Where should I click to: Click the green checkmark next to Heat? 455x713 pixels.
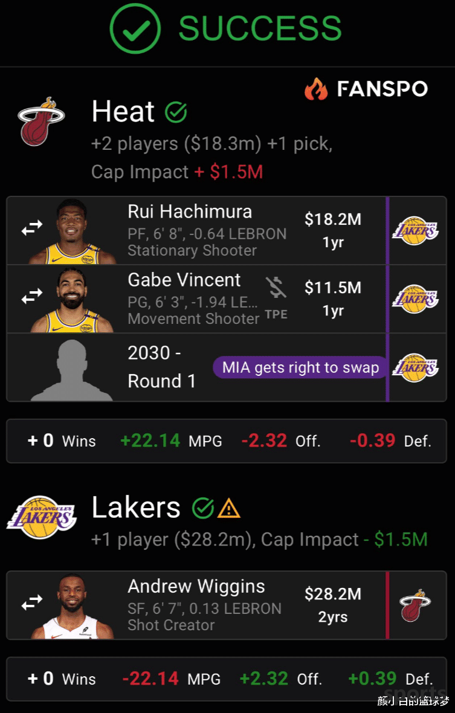pos(176,112)
